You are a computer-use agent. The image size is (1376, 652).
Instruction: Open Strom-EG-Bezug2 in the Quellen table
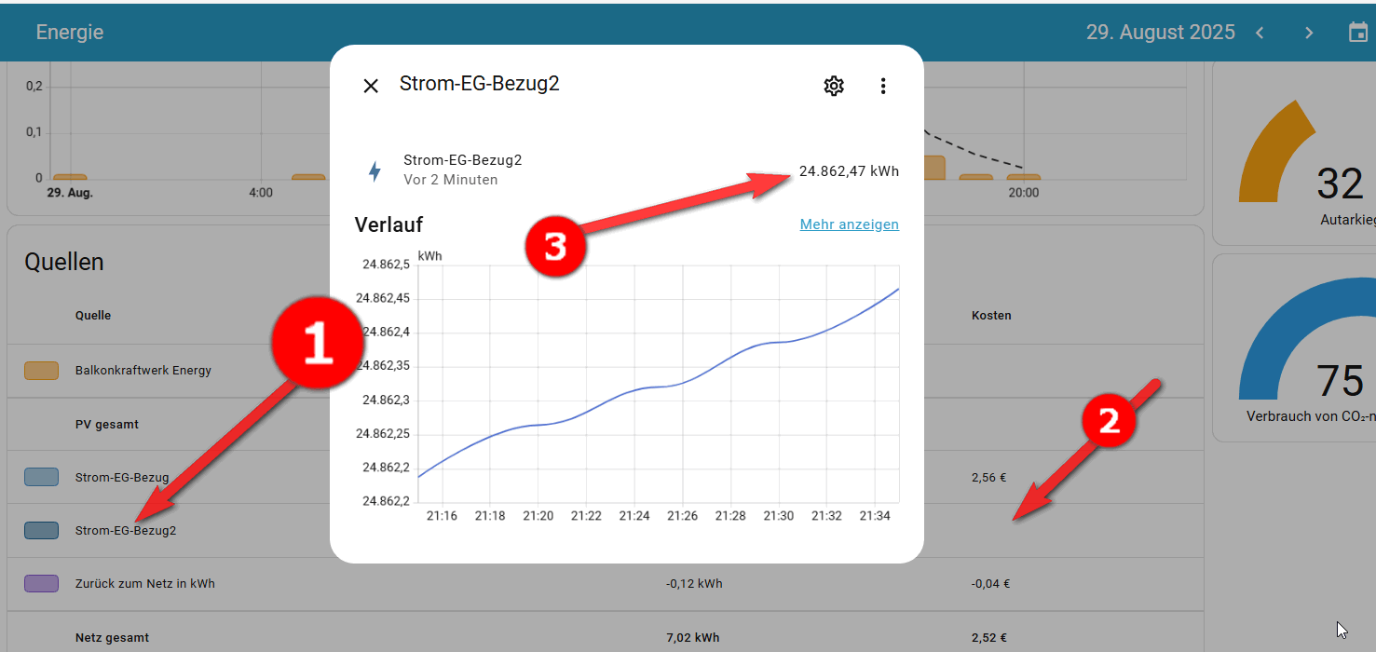(x=126, y=531)
